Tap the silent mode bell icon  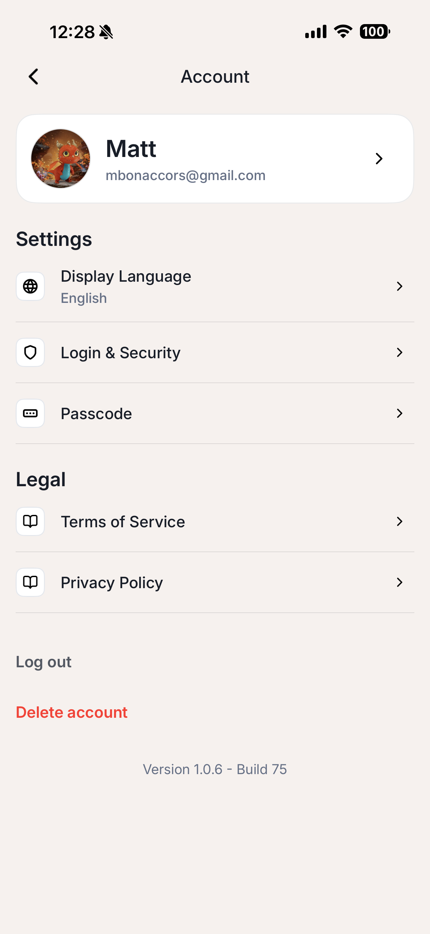[x=106, y=32]
